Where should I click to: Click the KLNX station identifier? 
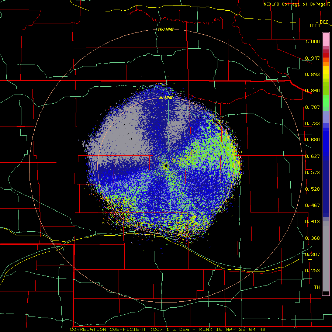(206, 329)
